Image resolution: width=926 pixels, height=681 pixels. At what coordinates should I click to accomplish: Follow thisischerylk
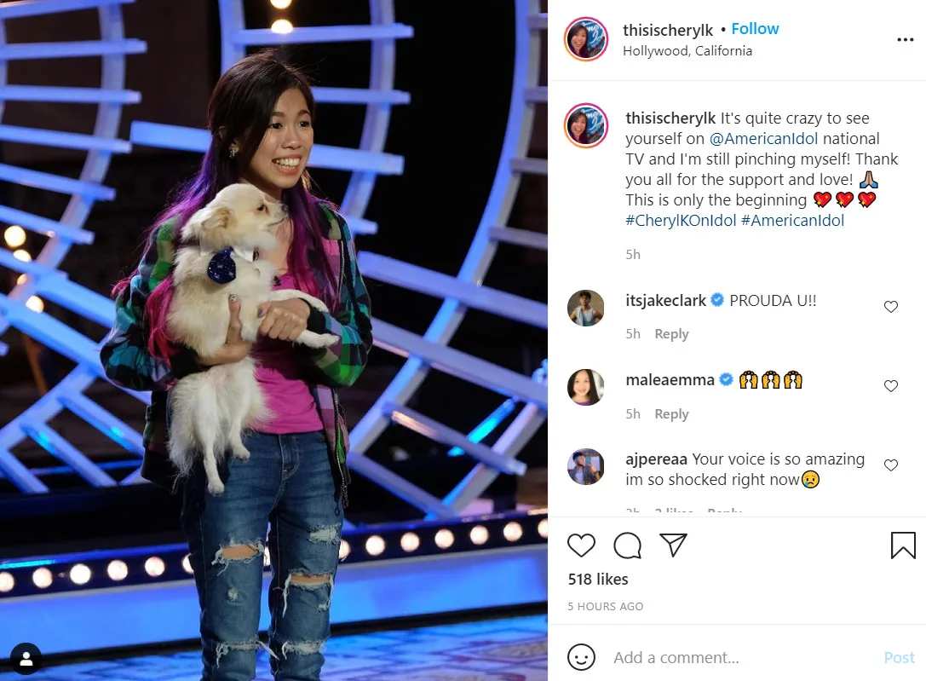pos(755,29)
